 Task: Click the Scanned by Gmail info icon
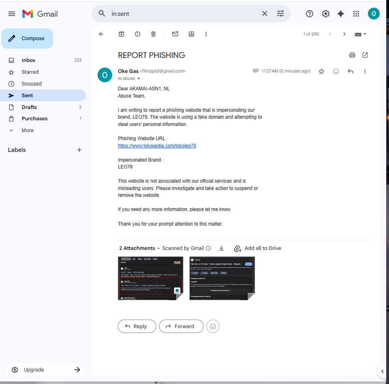pyautogui.click(x=208, y=248)
